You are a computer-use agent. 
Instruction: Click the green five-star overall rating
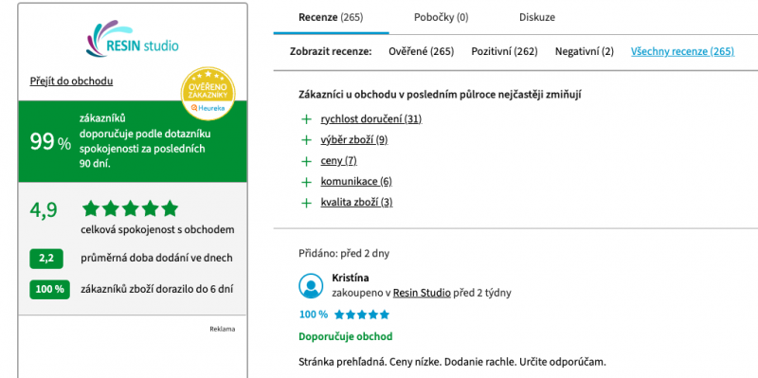click(x=130, y=208)
